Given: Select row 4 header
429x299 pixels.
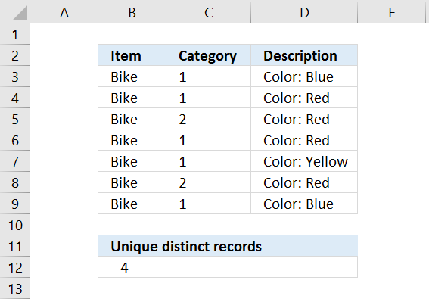Looking at the screenshot, I should point(15,98).
